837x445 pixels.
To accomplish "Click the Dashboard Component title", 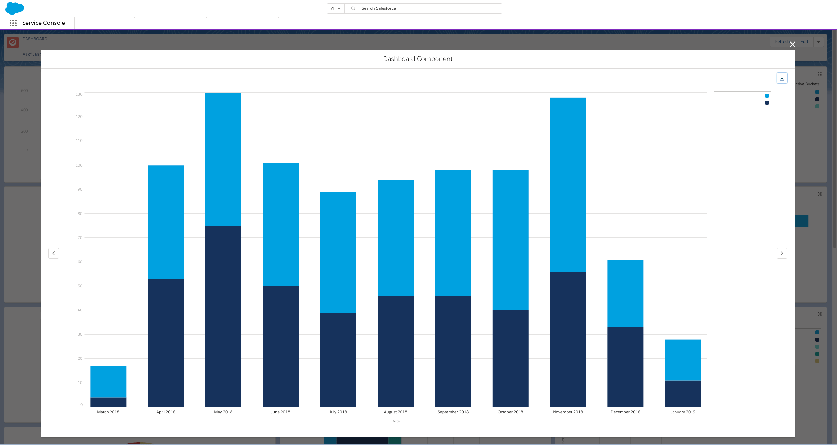I will (418, 59).
